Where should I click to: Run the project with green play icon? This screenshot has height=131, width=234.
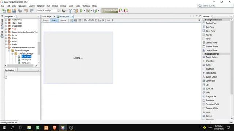point(81,11)
